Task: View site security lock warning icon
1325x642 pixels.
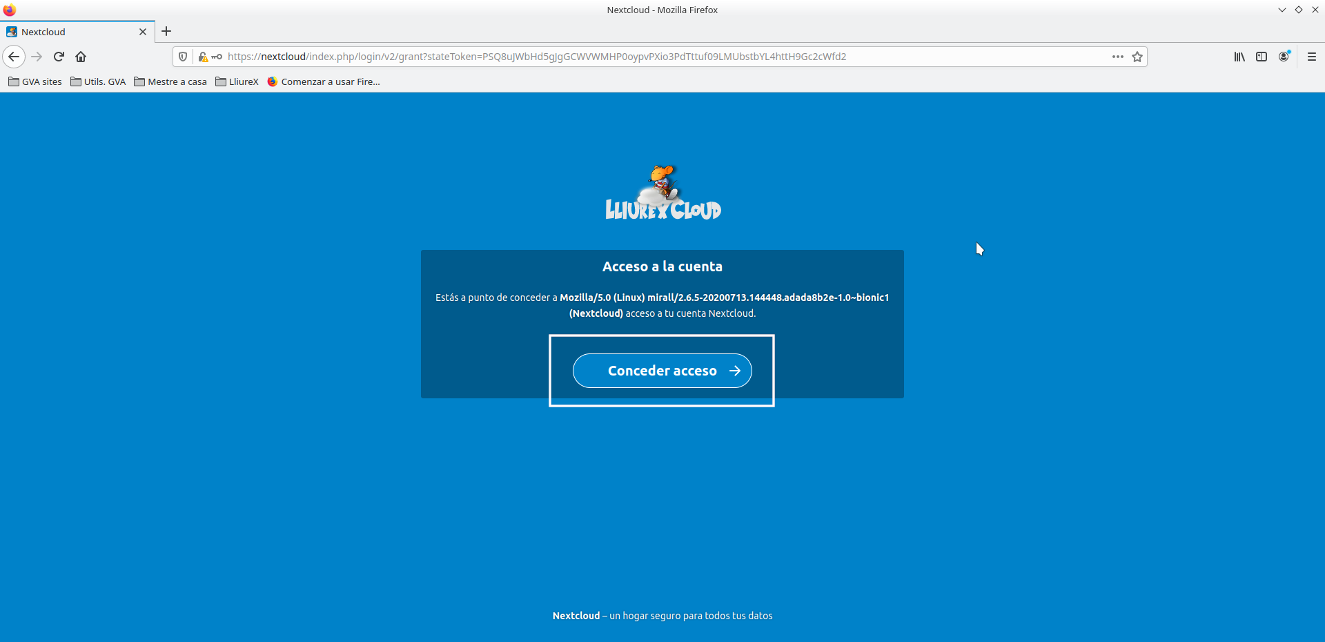Action: point(203,57)
